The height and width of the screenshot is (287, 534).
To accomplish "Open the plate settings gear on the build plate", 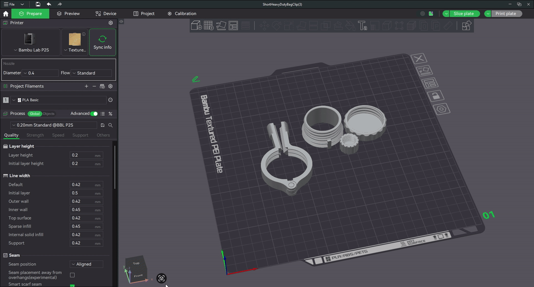I will (x=442, y=108).
